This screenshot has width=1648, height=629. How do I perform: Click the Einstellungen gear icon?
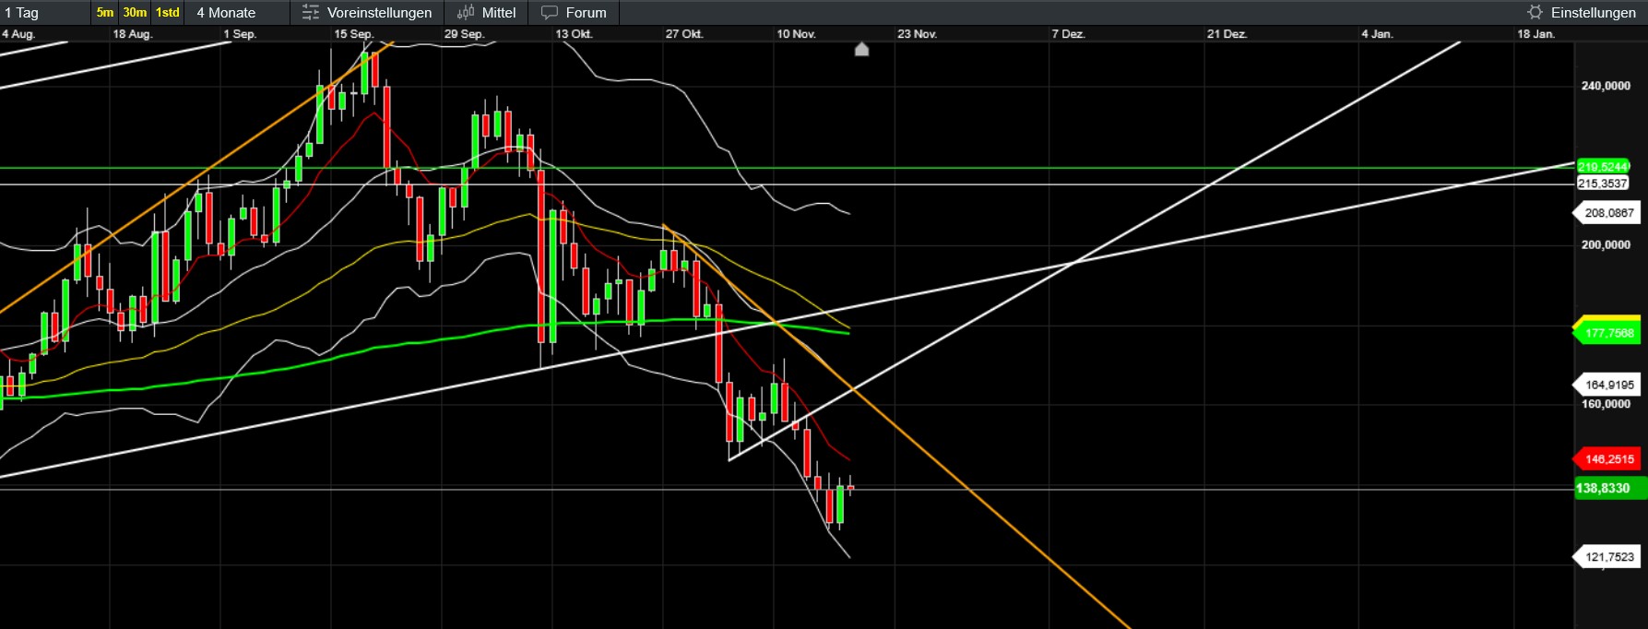point(1535,13)
